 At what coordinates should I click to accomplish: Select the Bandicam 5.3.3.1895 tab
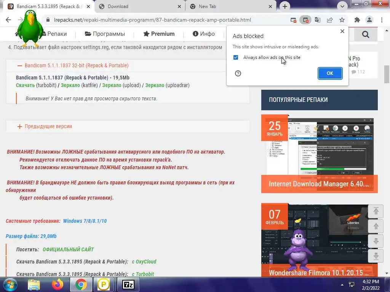pos(48,6)
